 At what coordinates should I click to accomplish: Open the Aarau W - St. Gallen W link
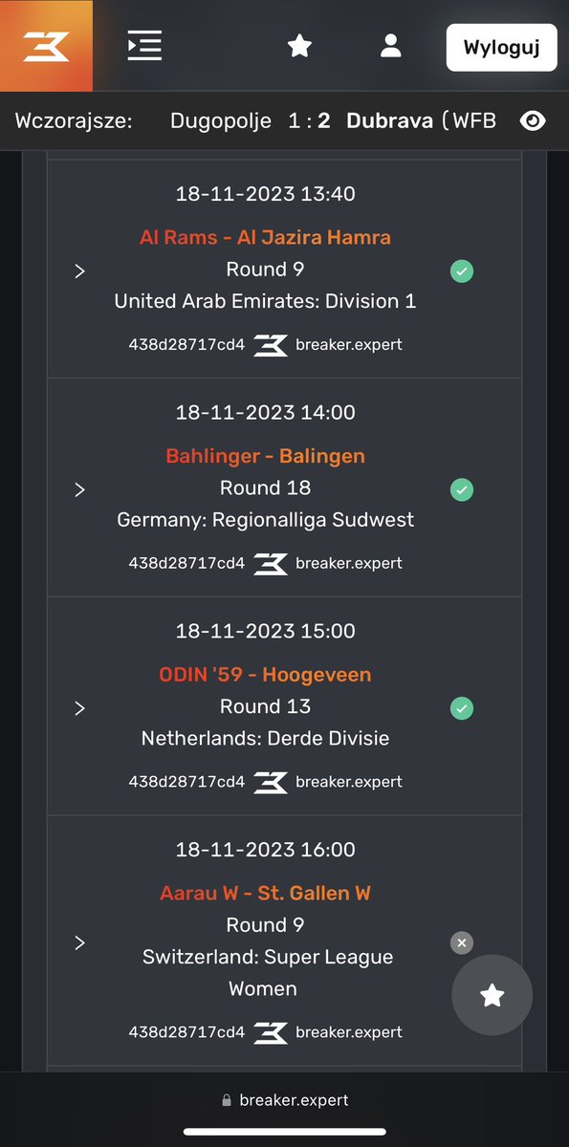265,894
